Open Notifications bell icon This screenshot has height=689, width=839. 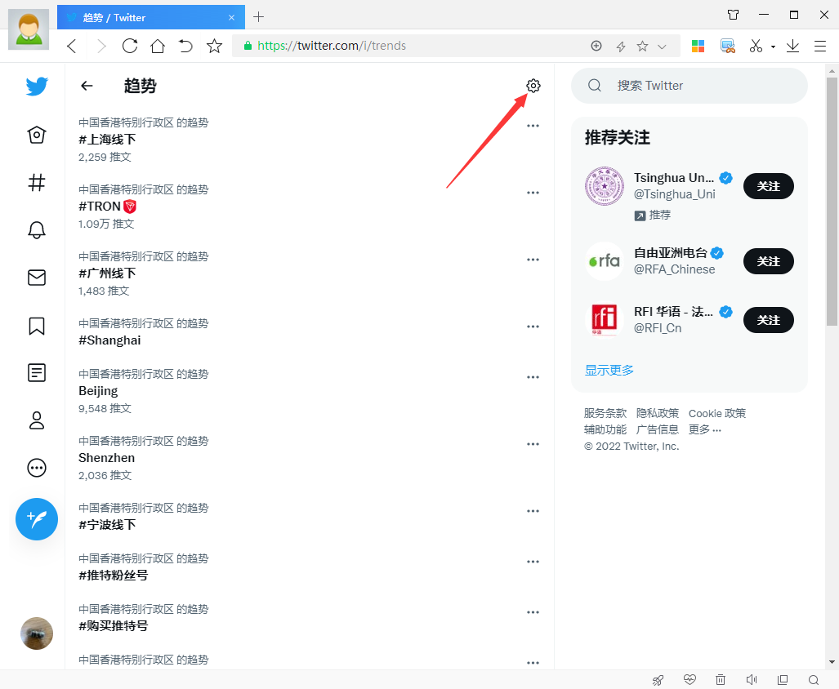coord(37,230)
